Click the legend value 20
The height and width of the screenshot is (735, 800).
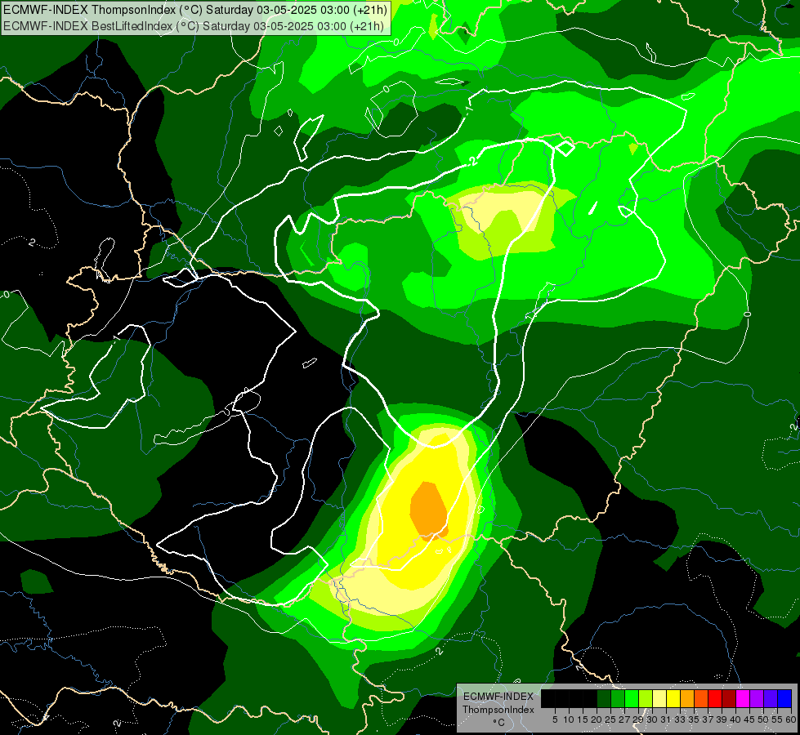click(597, 719)
